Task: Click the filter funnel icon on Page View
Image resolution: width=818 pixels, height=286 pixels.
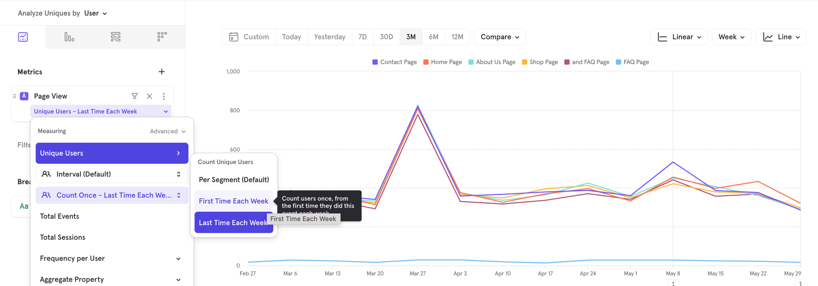Action: (135, 96)
